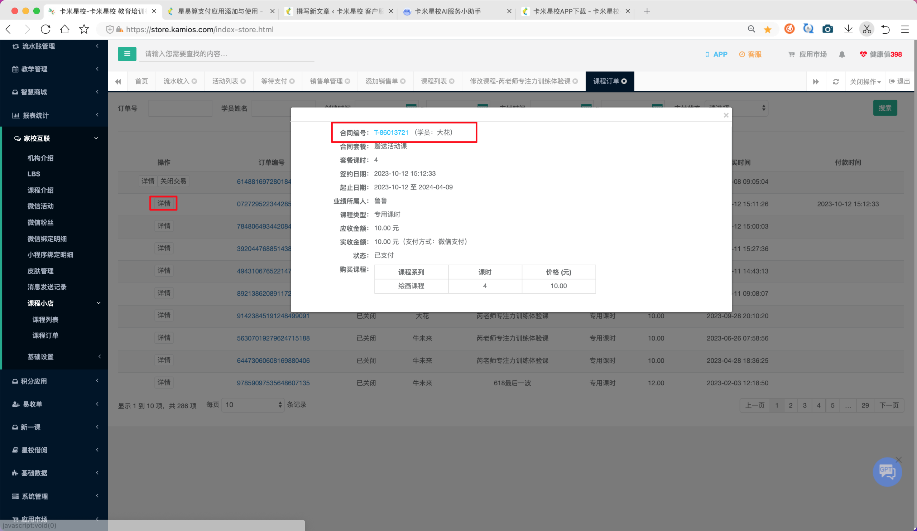Go to page 3 of results
The image size is (917, 531).
[805, 405]
